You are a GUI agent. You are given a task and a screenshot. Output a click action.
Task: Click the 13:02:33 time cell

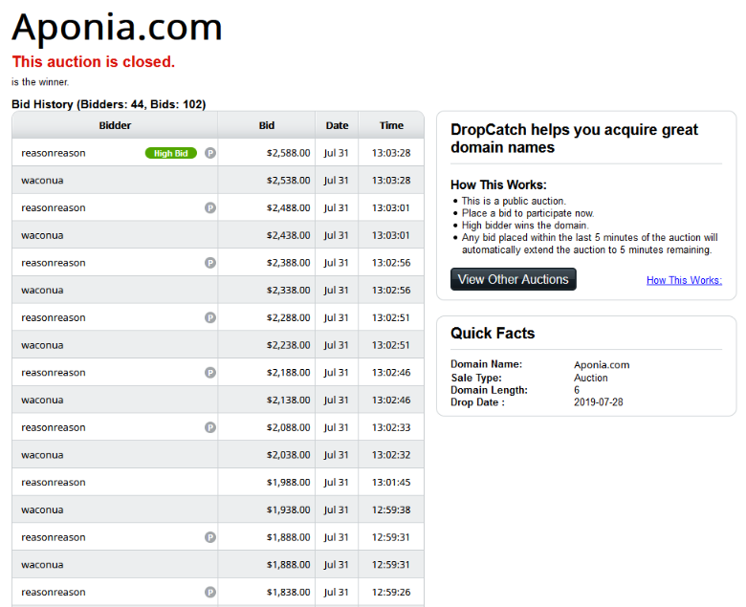(391, 427)
